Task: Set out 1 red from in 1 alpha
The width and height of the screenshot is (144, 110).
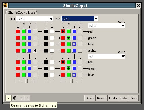Action: tap(35, 31)
